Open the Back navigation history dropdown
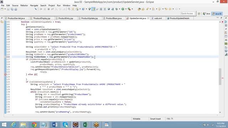The image size is (228, 128). coord(173,9)
